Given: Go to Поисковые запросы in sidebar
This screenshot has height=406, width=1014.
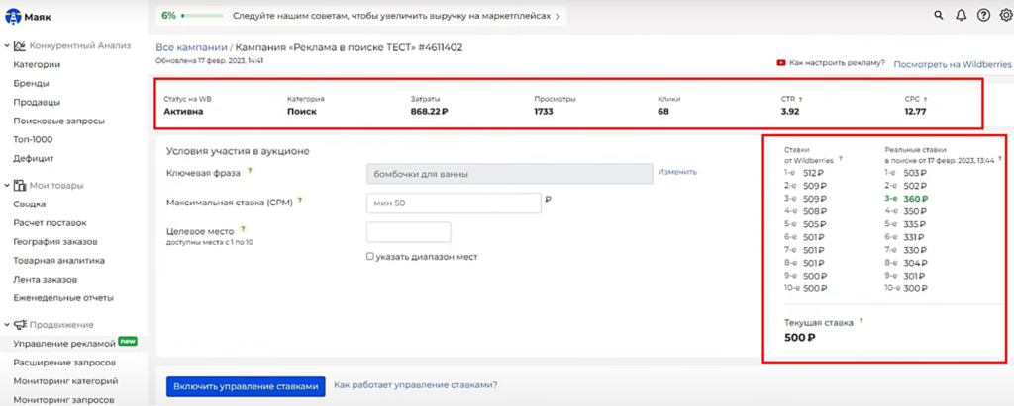Looking at the screenshot, I should [58, 121].
